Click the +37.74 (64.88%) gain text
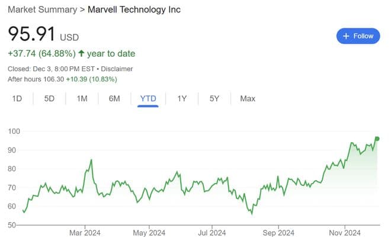The width and height of the screenshot is (391, 244). (x=41, y=54)
